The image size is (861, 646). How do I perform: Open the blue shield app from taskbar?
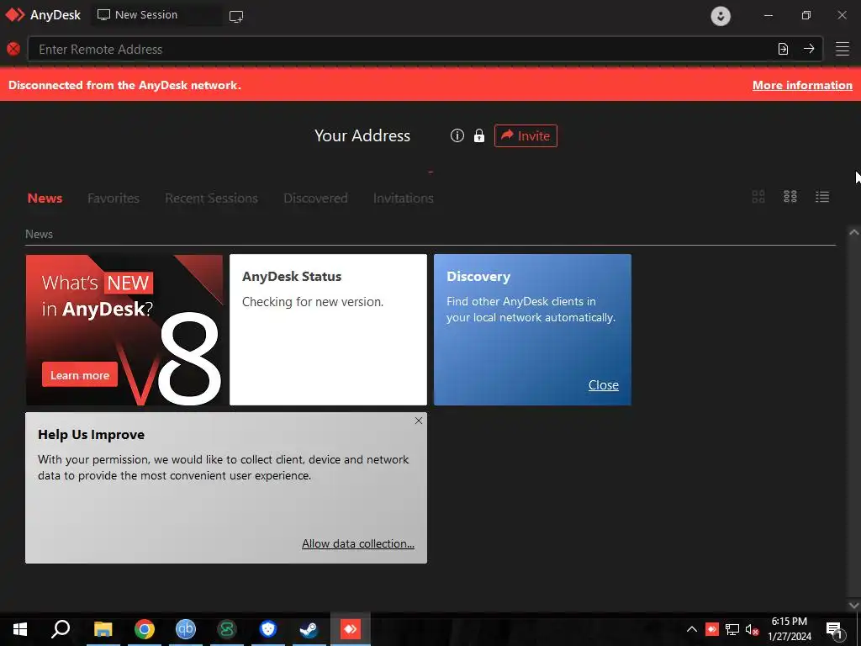coord(268,629)
